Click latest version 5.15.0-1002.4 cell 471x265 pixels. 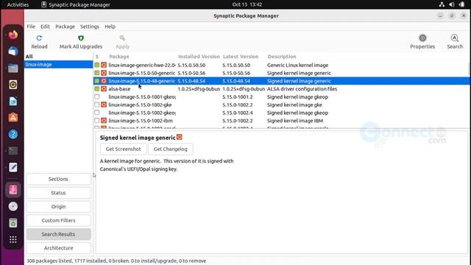tap(237, 113)
